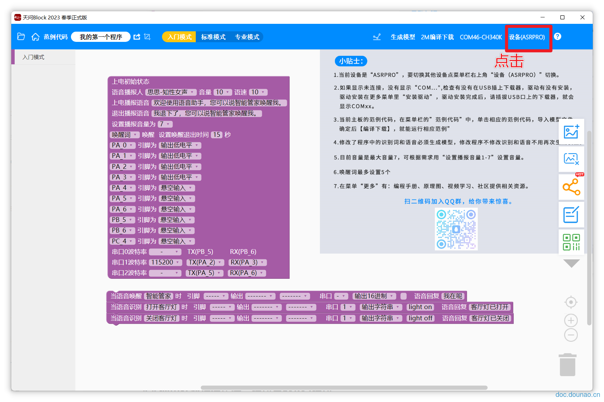
Task: Click the trash can icon
Action: [x=568, y=365]
